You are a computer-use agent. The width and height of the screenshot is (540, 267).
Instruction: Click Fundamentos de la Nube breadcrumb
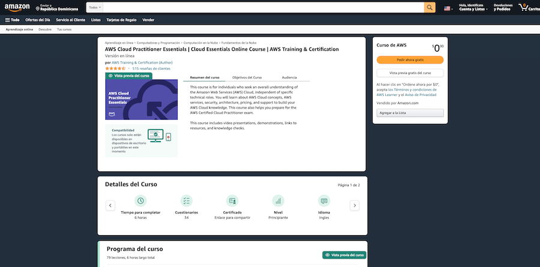(x=239, y=43)
